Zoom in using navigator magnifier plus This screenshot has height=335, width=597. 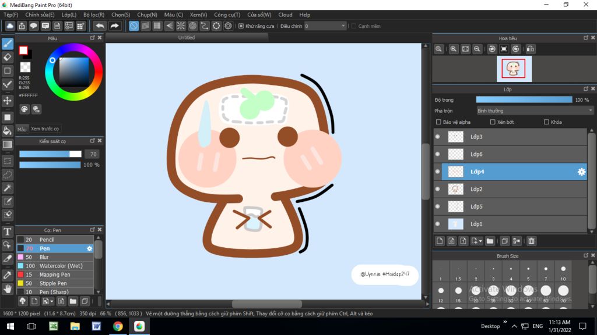454,49
